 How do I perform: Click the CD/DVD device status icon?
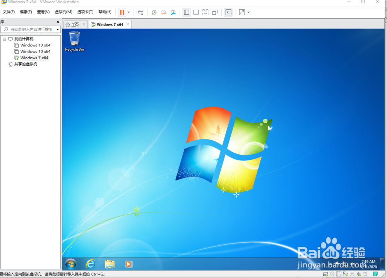pos(332,274)
